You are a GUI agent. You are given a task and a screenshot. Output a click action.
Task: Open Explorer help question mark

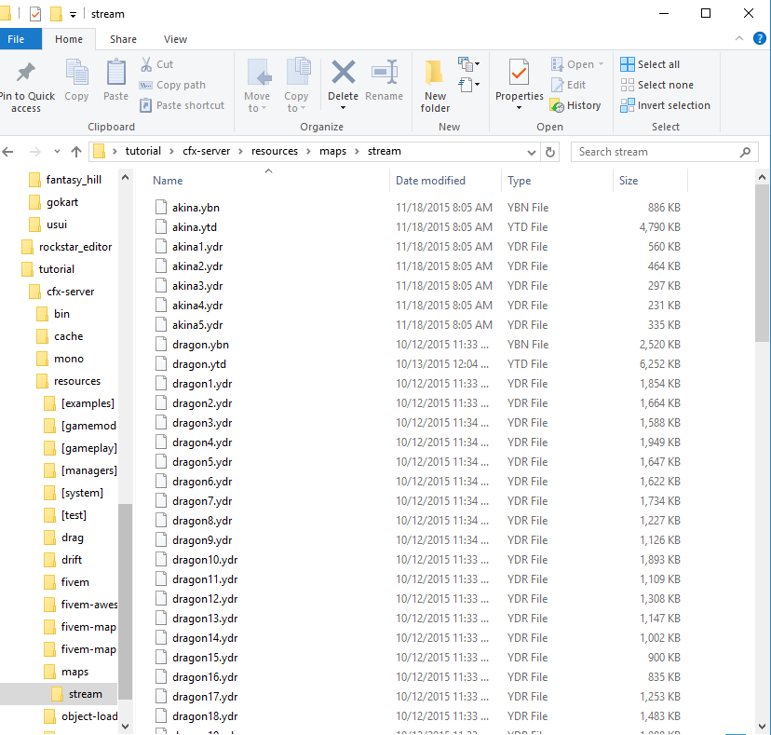[x=759, y=38]
